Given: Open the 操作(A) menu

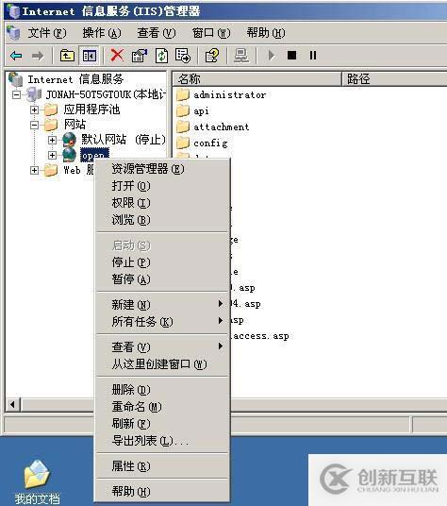Looking at the screenshot, I should click(102, 33).
